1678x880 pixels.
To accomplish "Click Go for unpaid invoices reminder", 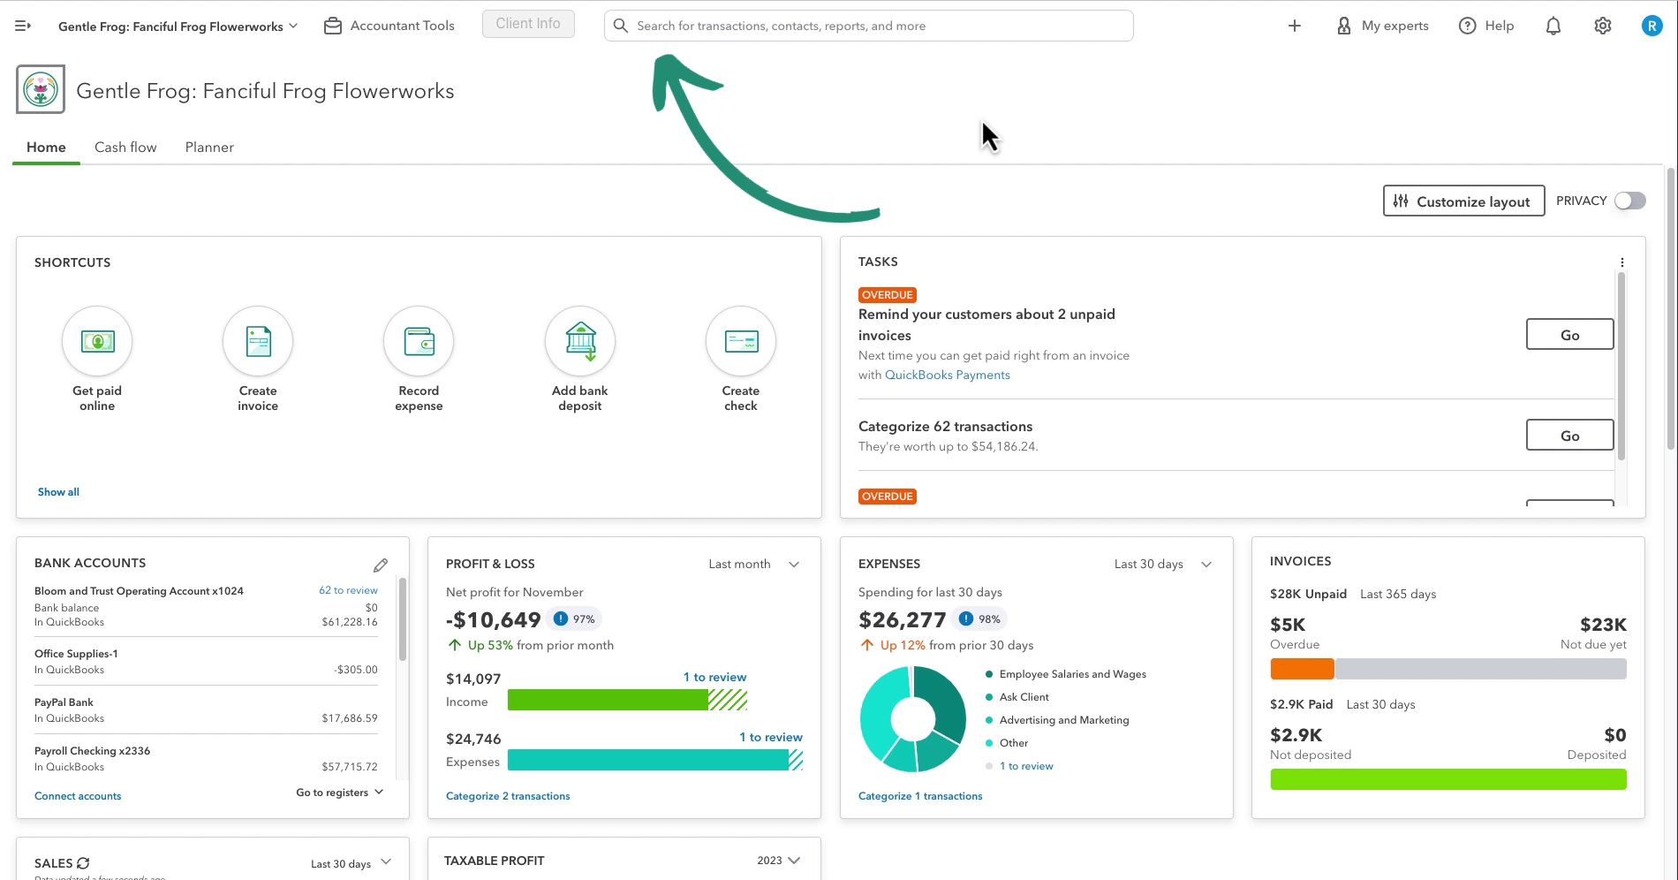I will coord(1569,335).
